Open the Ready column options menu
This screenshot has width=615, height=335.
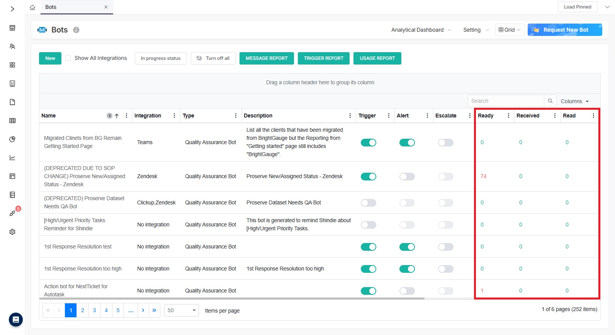point(508,116)
